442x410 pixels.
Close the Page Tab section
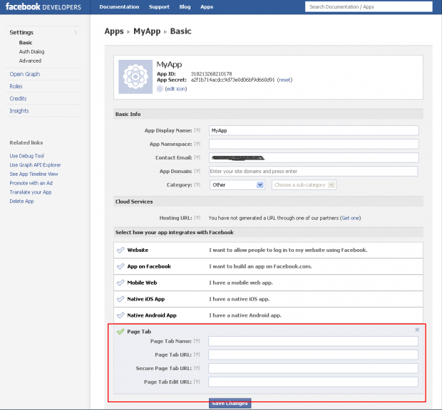click(x=417, y=330)
